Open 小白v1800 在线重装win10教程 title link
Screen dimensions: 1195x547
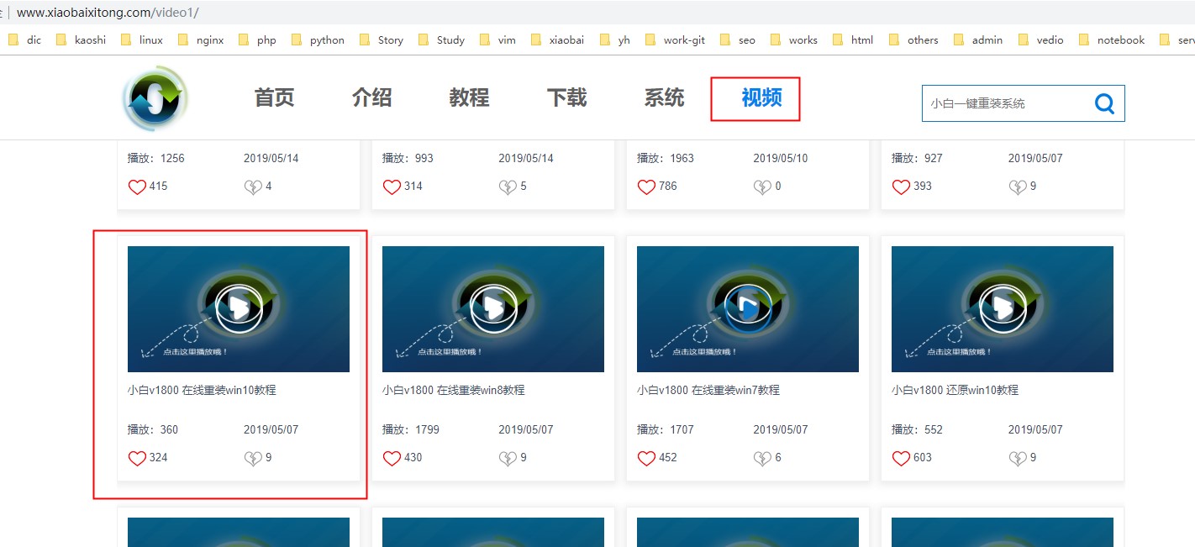pos(202,390)
